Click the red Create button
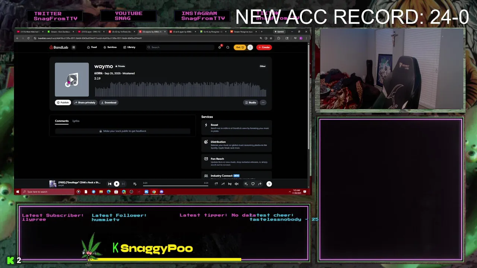Screen dimensions: 477x268 point(264,47)
